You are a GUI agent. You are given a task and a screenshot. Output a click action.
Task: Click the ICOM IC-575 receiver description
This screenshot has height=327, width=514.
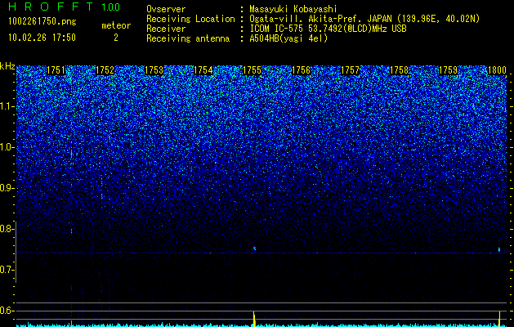click(x=328, y=29)
